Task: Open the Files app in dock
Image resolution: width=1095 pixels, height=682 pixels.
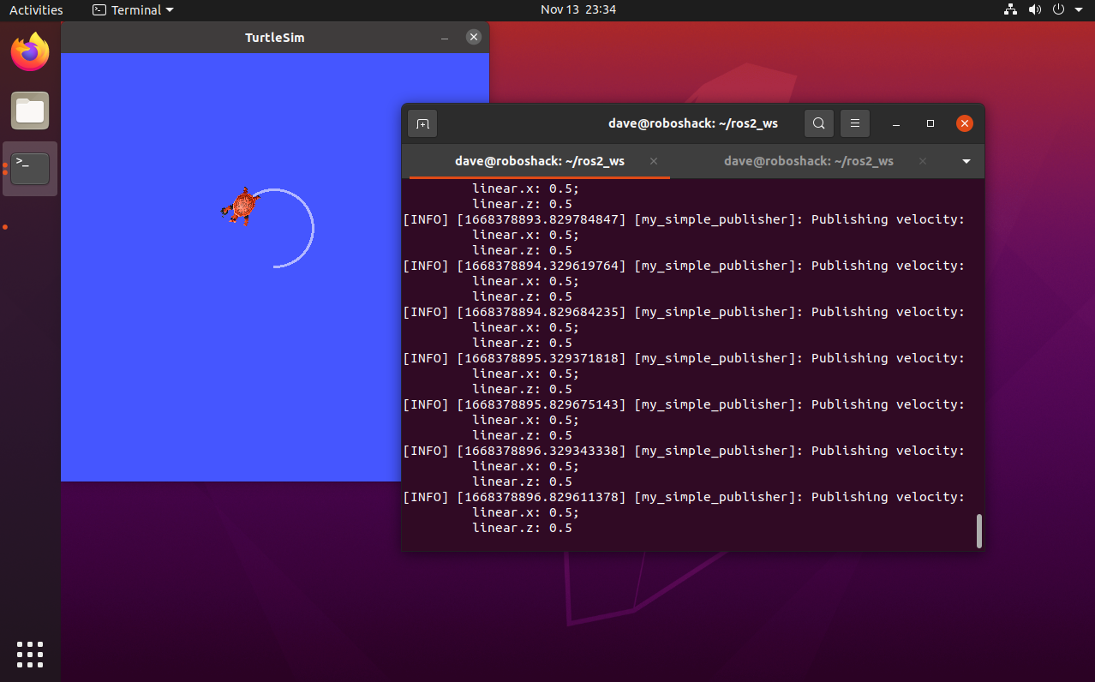Action: coord(30,111)
